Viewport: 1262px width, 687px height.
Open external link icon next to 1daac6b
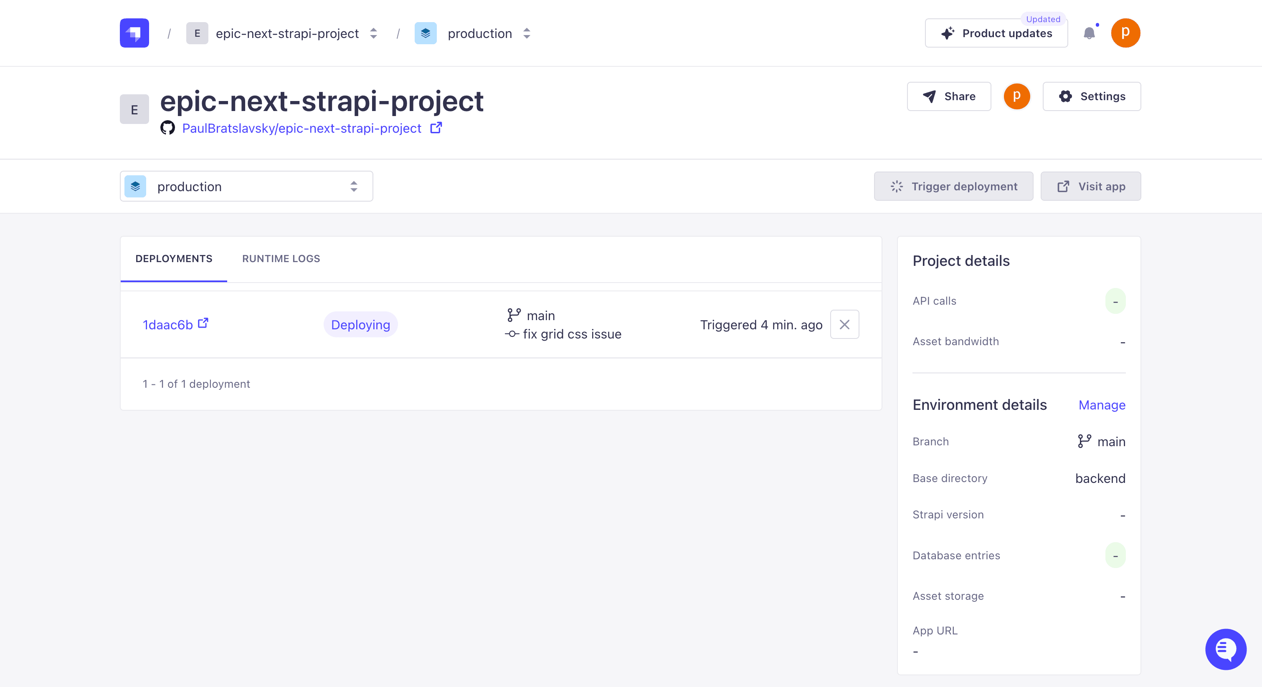(203, 323)
